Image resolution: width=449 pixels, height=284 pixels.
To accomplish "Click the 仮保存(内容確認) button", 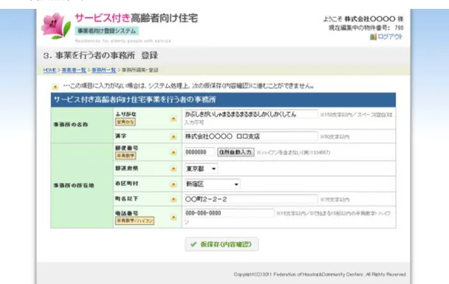I will pos(222,244).
